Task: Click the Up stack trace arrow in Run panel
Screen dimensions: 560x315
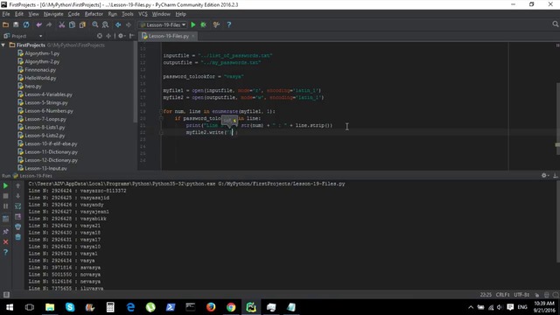Action: (17, 185)
